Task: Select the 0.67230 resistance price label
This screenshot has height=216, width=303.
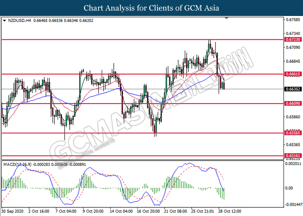Action: click(293, 39)
